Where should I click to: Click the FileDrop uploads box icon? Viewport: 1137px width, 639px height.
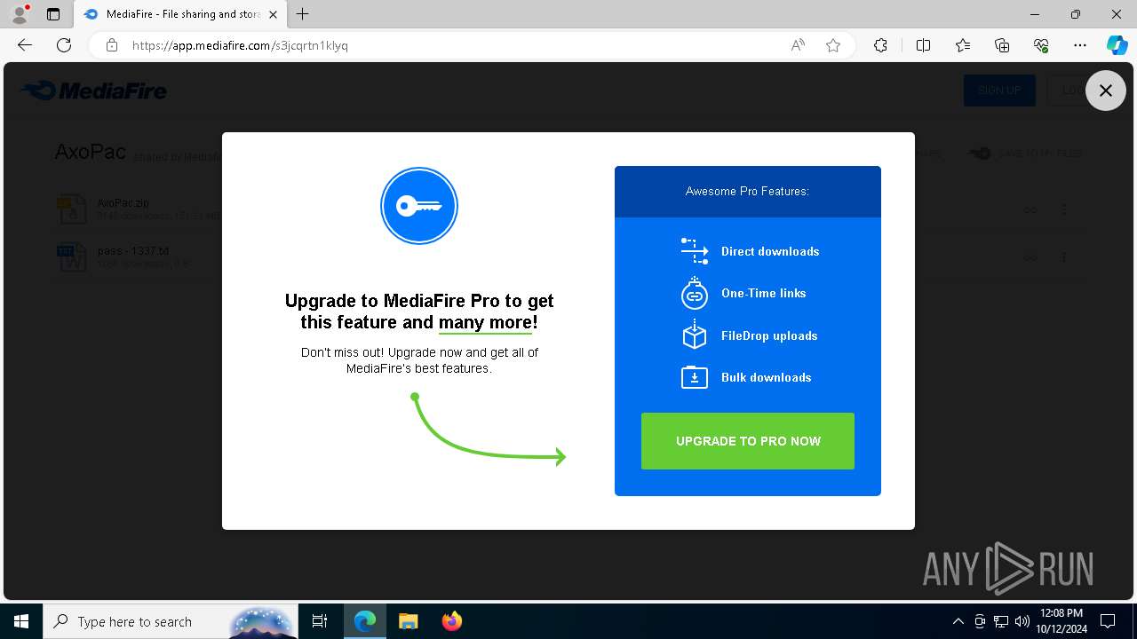(695, 335)
